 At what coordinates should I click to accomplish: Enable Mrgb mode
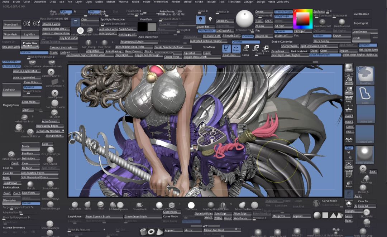(53, 11)
